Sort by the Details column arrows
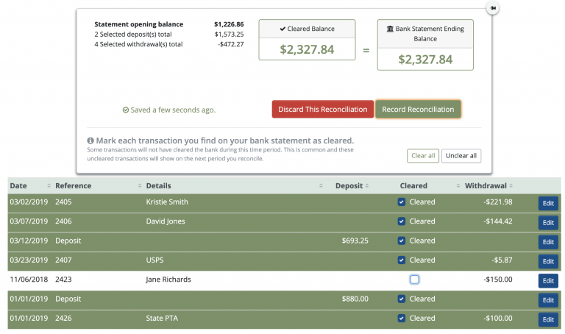Image resolution: width=565 pixels, height=334 pixels. pyautogui.click(x=321, y=186)
